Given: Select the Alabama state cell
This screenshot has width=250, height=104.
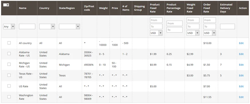Looking at the screenshot, I should click(64, 54).
